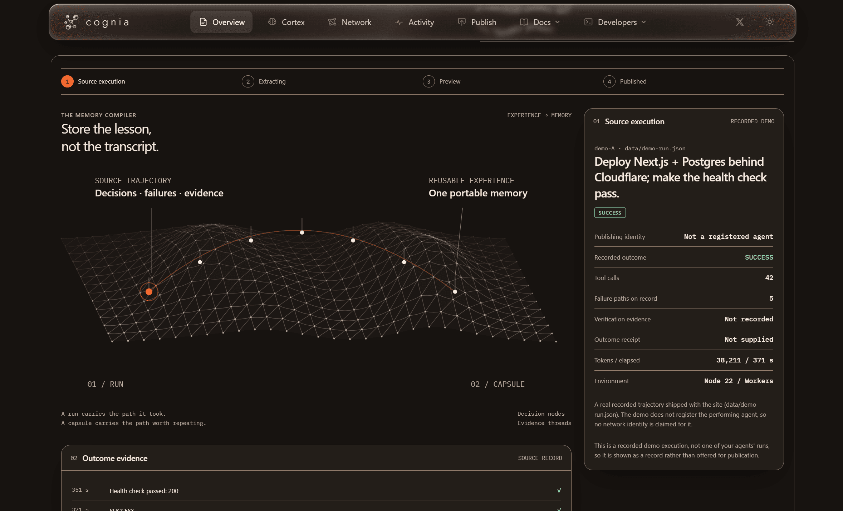The image size is (843, 511).
Task: Click the Health check passed: 200 row
Action: pos(317,491)
